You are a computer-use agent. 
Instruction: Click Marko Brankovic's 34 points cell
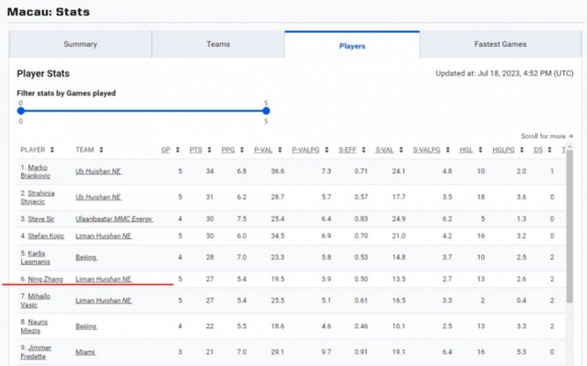[210, 171]
